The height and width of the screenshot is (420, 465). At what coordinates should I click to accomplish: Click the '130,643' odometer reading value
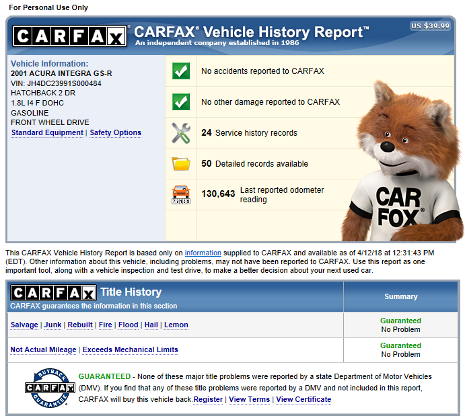(x=218, y=194)
